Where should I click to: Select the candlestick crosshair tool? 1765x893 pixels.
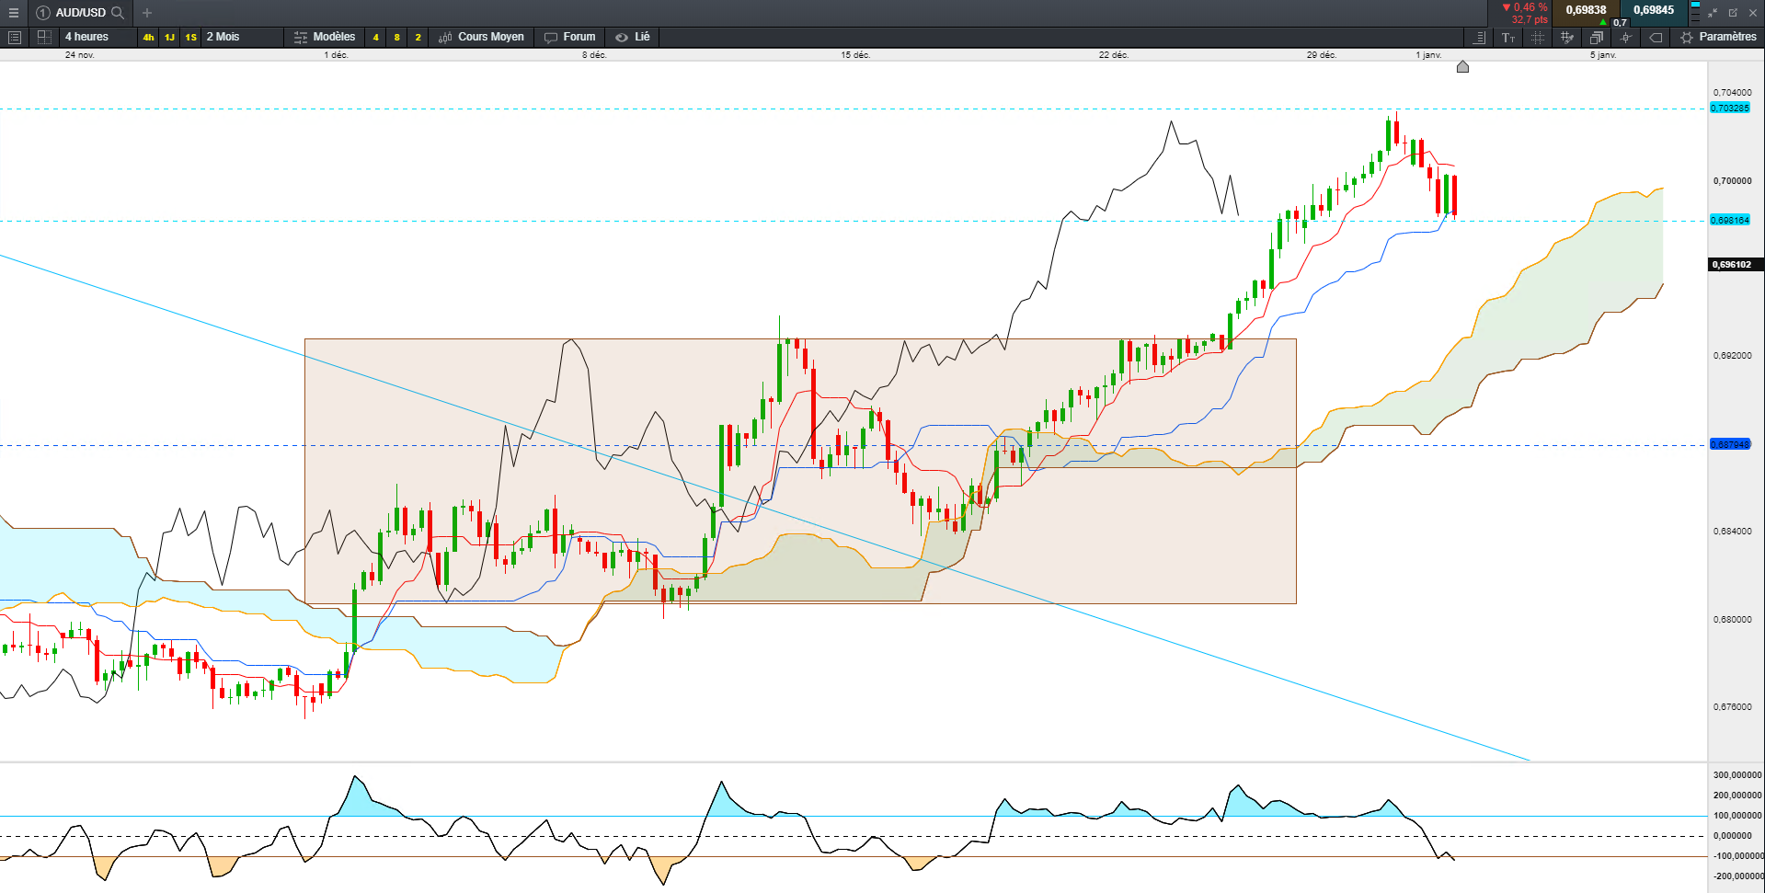coord(1626,38)
